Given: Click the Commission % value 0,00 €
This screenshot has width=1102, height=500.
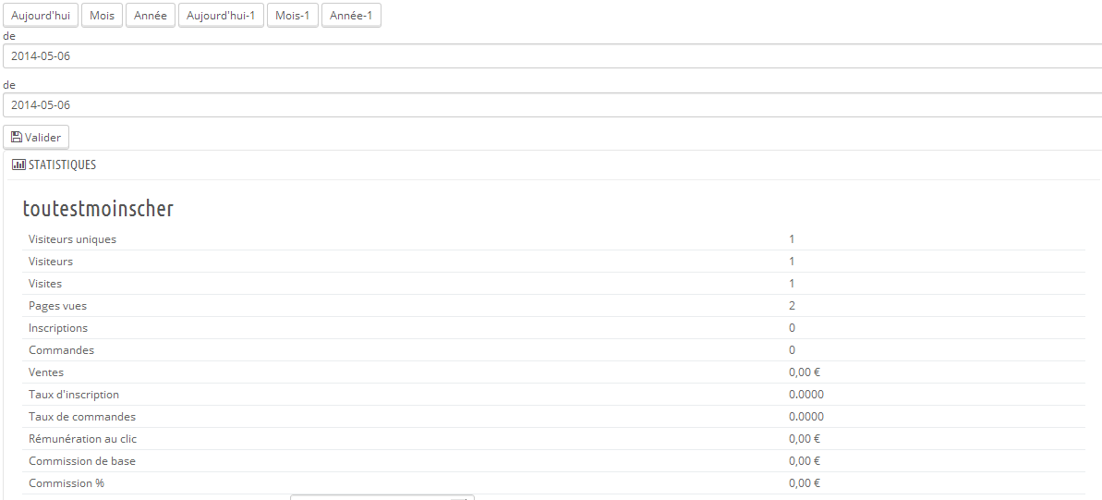Looking at the screenshot, I should click(805, 483).
